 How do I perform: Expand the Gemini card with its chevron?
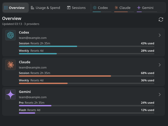(x=160, y=94)
